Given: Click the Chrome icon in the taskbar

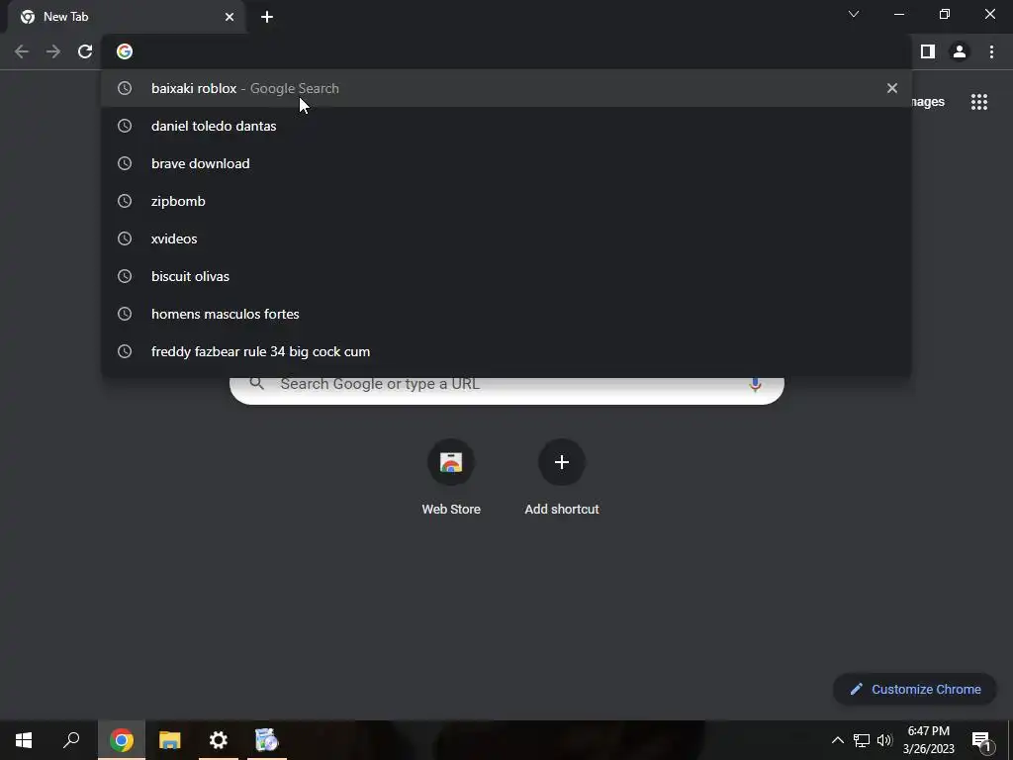Looking at the screenshot, I should (x=122, y=740).
